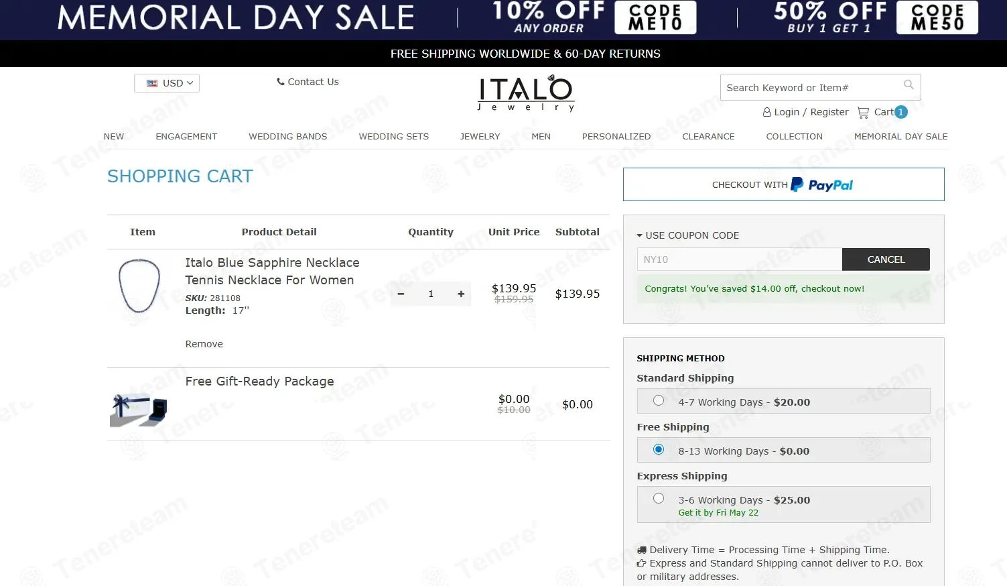Image resolution: width=1007 pixels, height=586 pixels.
Task: Click the Cart text label
Action: tap(884, 112)
